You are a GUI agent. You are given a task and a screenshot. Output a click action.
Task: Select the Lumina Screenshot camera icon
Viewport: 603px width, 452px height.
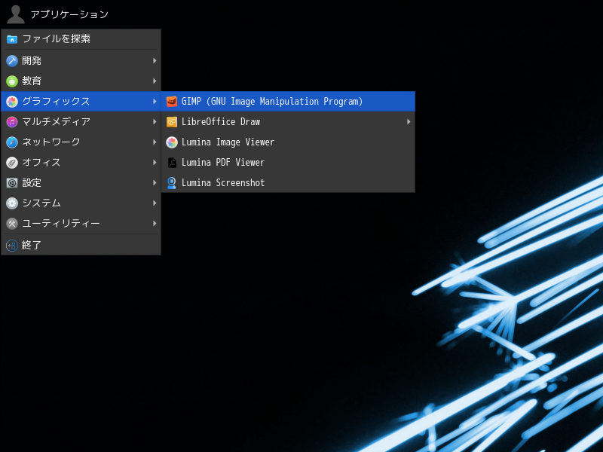click(172, 182)
